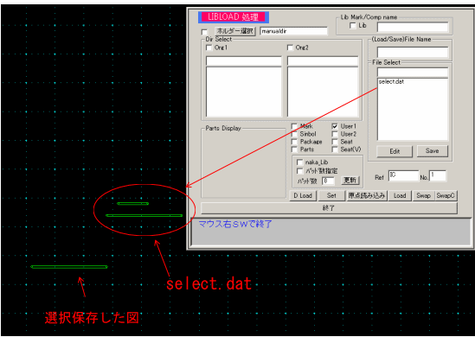The image size is (475, 337).
Task: Click the ホルダー選択 button
Action: coord(235,31)
